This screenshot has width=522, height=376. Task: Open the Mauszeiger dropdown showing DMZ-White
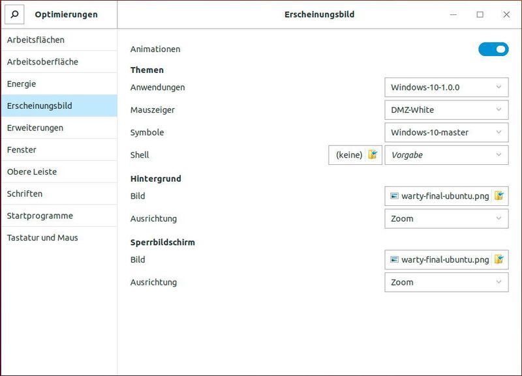(446, 109)
